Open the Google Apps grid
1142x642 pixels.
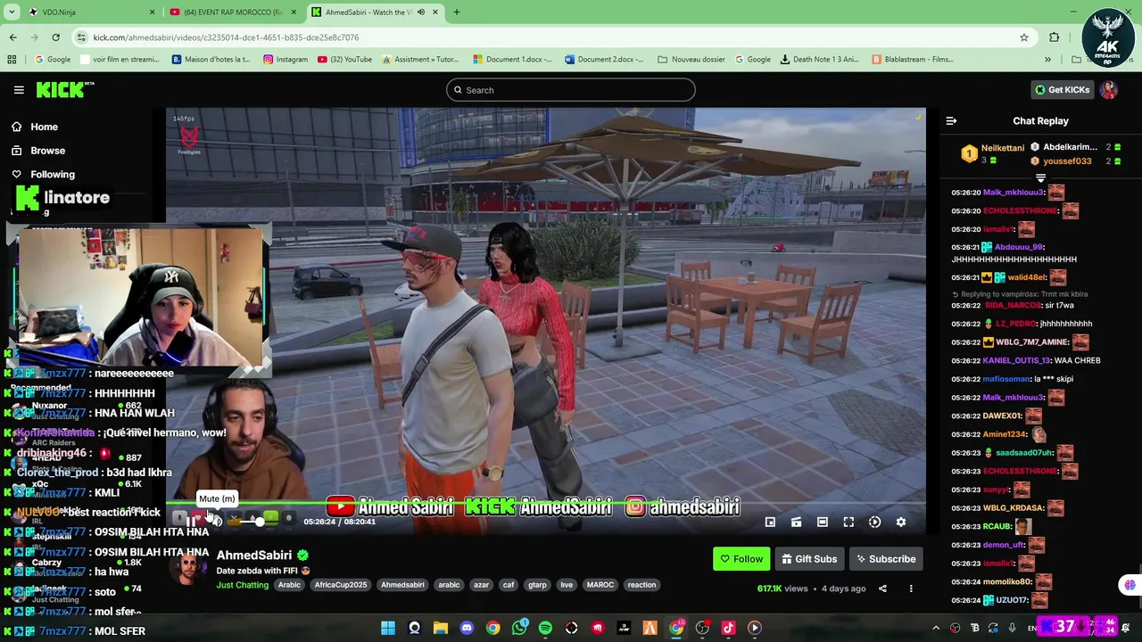pyautogui.click(x=12, y=60)
